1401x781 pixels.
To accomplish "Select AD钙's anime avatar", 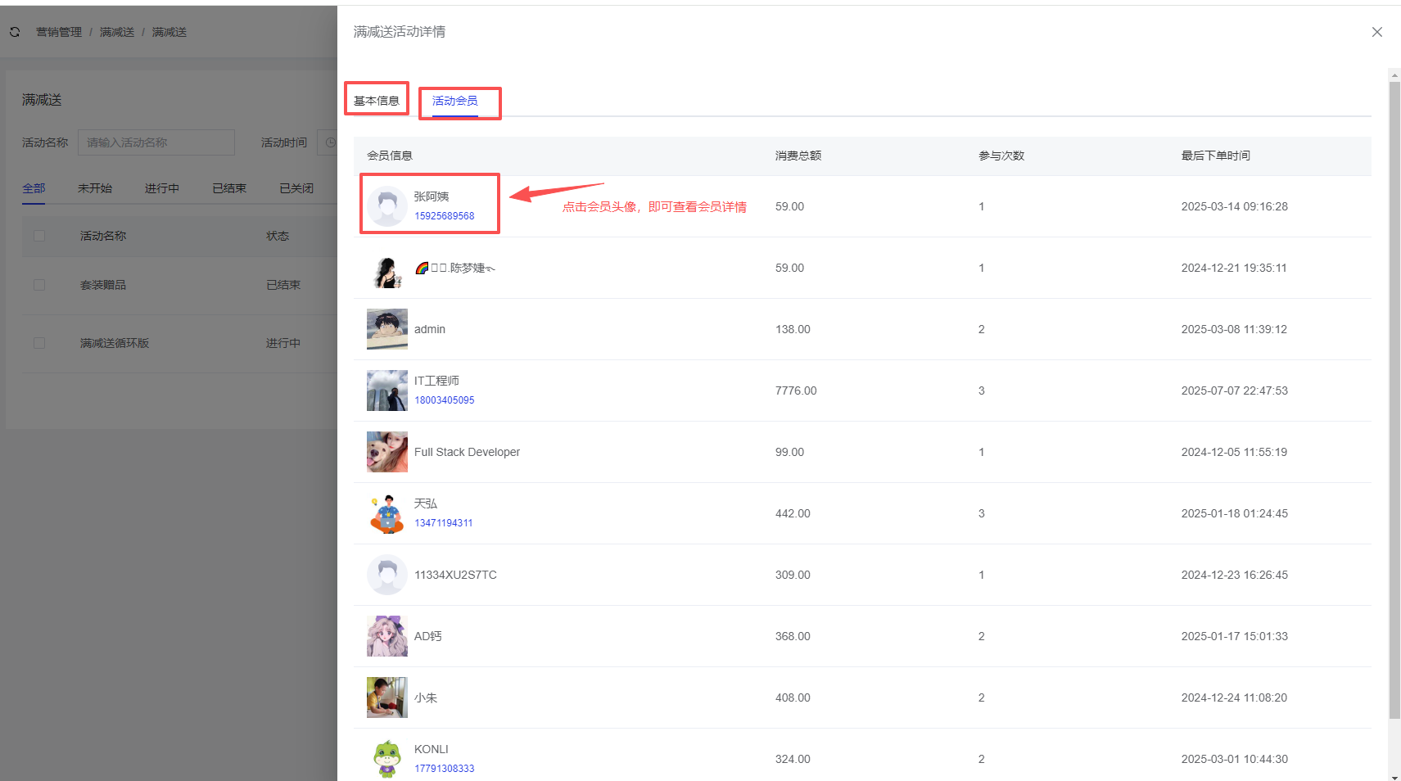I will point(386,636).
